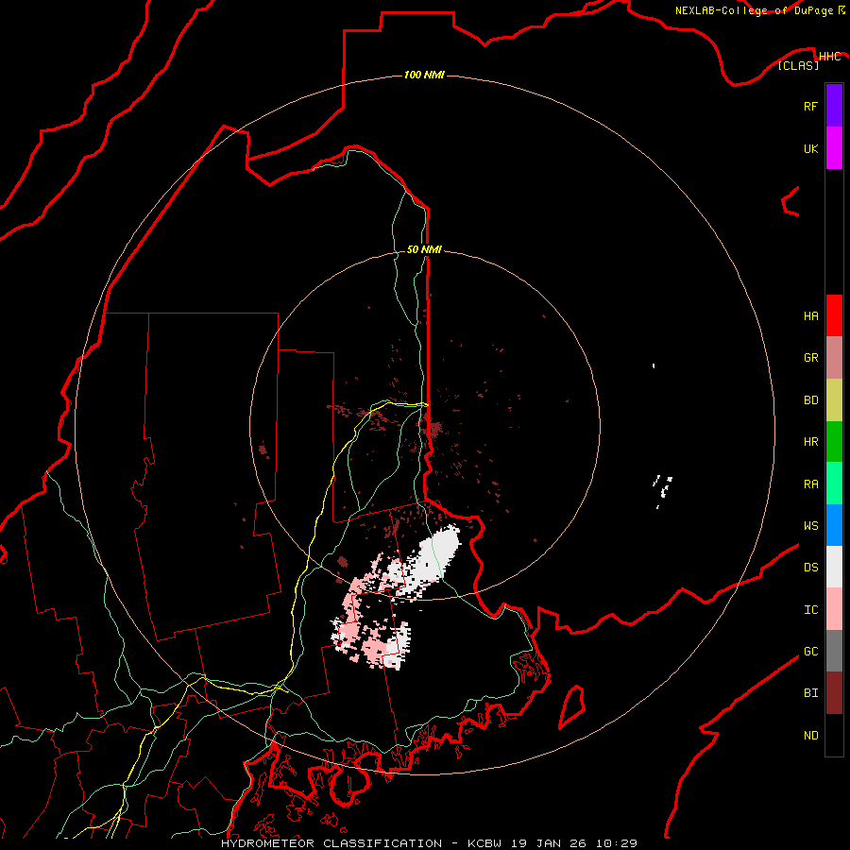The width and height of the screenshot is (850, 850).
Task: Click the GC legend label
Action: (810, 652)
